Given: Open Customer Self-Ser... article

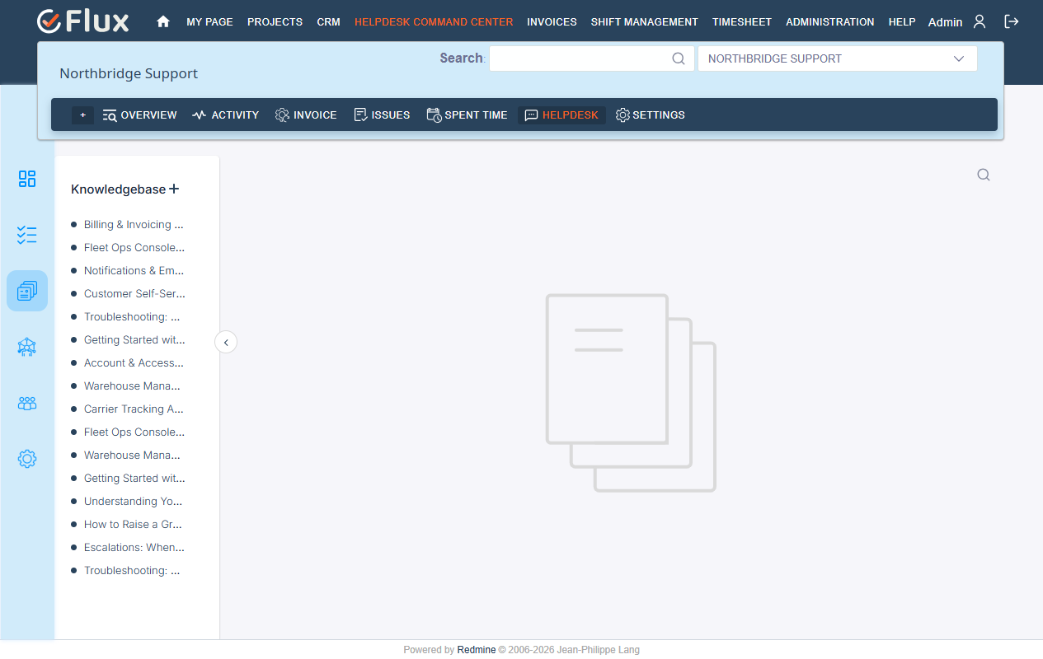Looking at the screenshot, I should click(134, 293).
